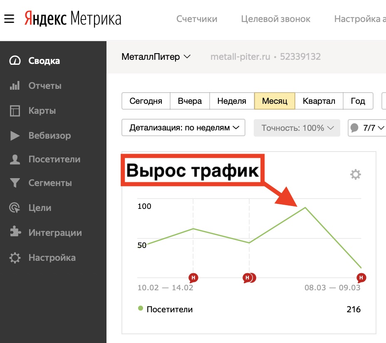Expand the 7/7 annotations dropdown
This screenshot has height=343, width=386.
(367, 128)
